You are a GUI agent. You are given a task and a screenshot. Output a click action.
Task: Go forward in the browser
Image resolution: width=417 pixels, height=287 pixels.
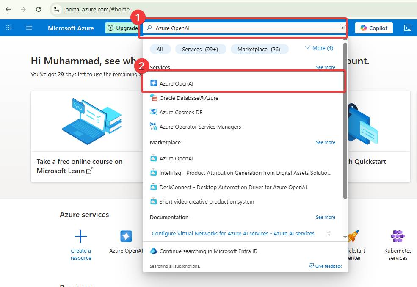23,9
